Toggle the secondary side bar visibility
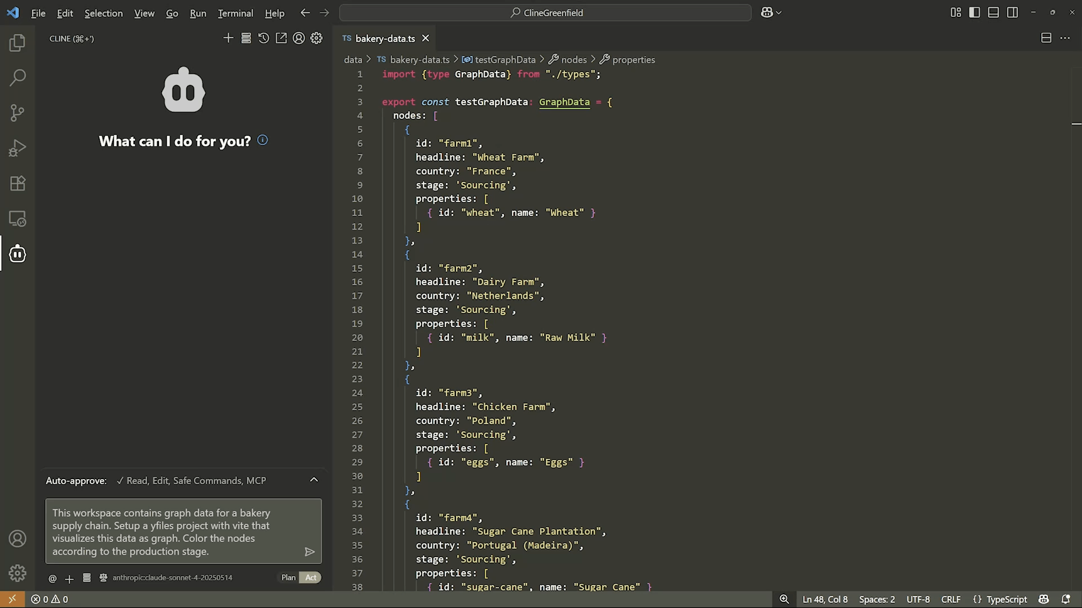Screen dimensions: 1082x608 [1012, 12]
